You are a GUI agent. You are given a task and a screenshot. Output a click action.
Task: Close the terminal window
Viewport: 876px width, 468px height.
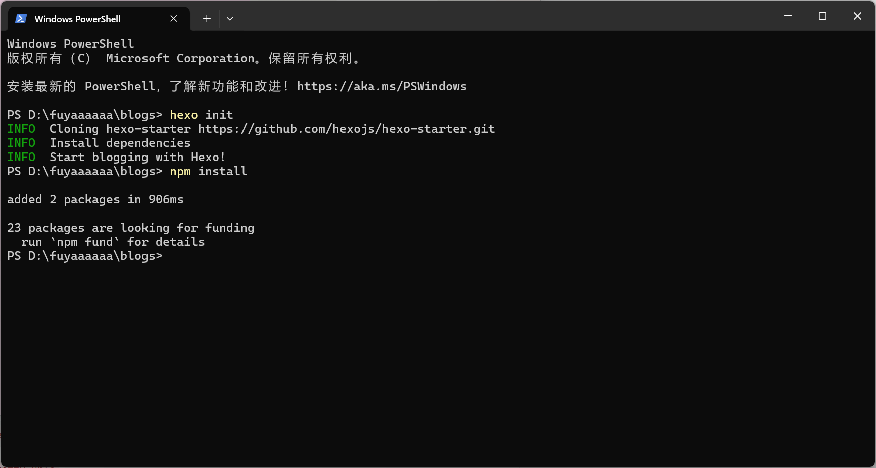click(857, 16)
